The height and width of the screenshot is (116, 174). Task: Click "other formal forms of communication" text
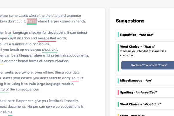39,61
